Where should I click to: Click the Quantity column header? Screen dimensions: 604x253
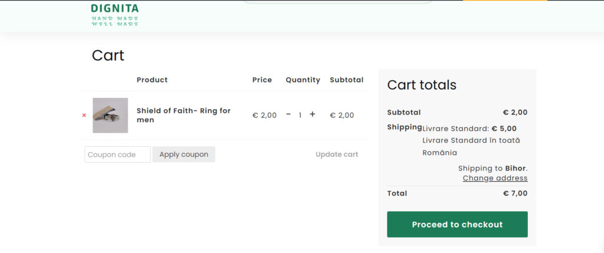tap(303, 80)
